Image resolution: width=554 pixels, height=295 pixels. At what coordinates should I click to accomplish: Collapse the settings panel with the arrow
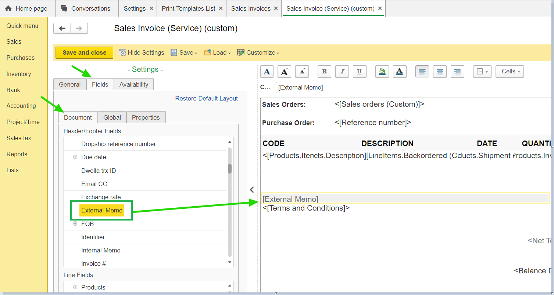coord(252,190)
